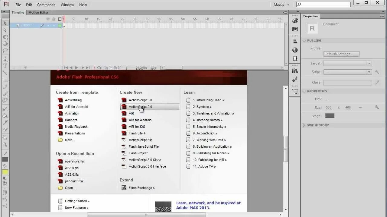Click the timeline Play button

coord(76,68)
